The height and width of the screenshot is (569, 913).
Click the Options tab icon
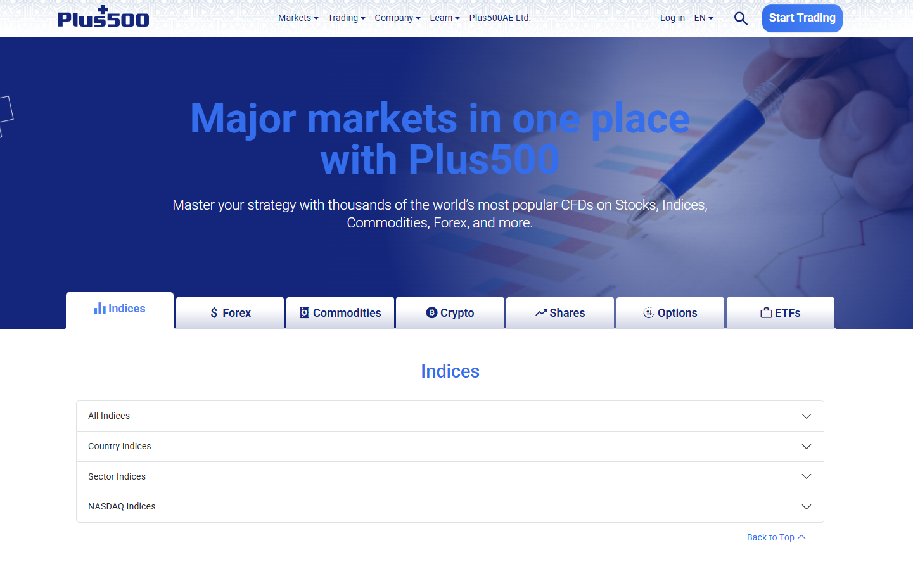click(x=649, y=313)
